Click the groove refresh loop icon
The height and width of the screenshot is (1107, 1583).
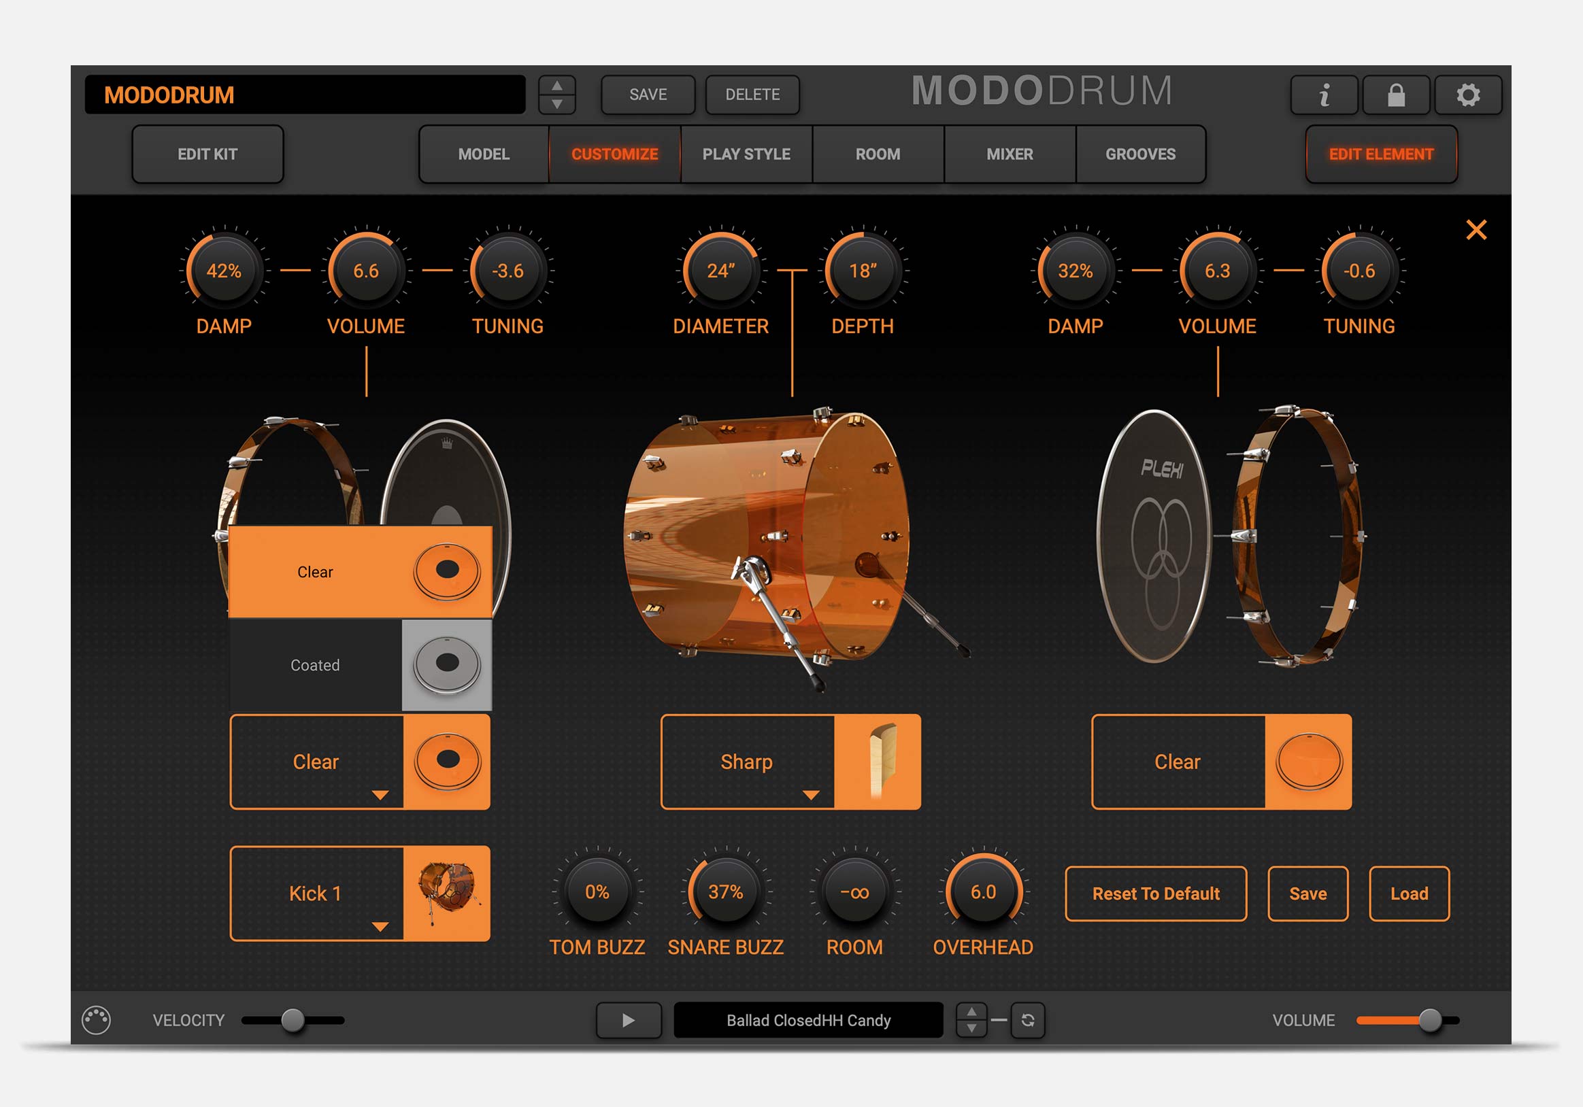(1028, 1020)
